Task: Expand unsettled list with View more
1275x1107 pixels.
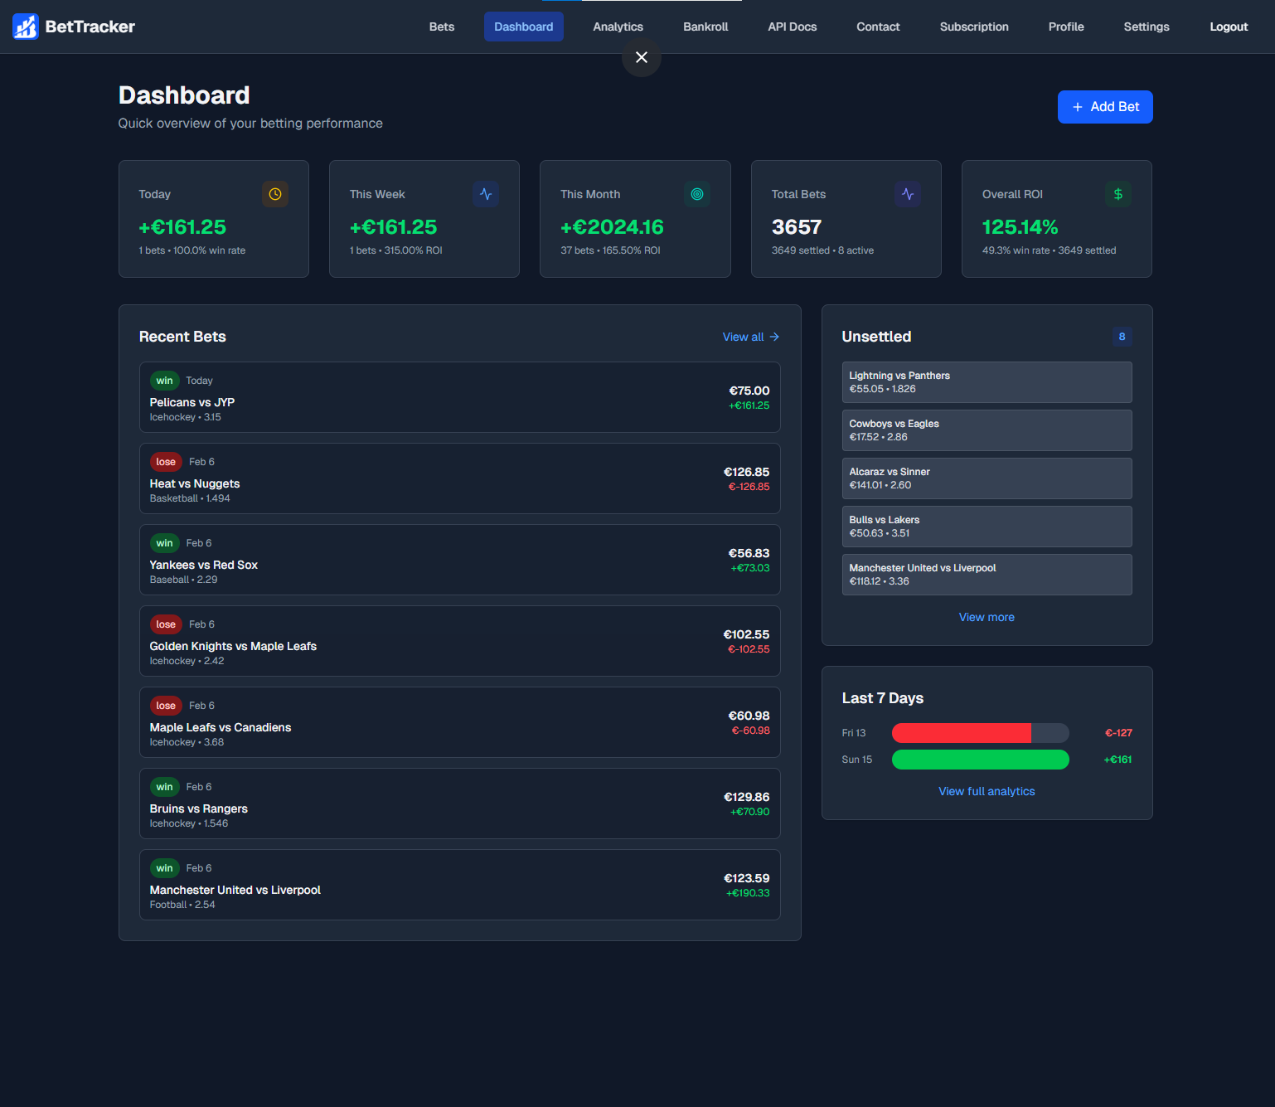Action: pyautogui.click(x=987, y=617)
